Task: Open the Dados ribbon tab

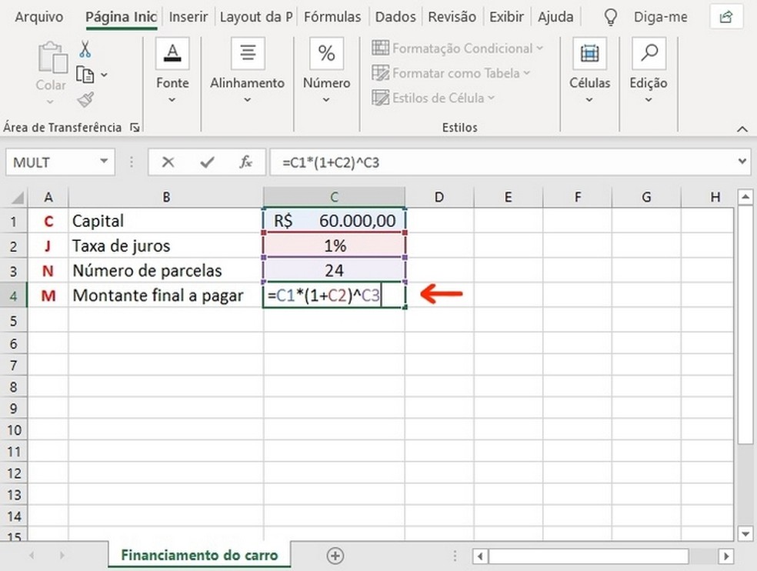Action: pyautogui.click(x=395, y=16)
